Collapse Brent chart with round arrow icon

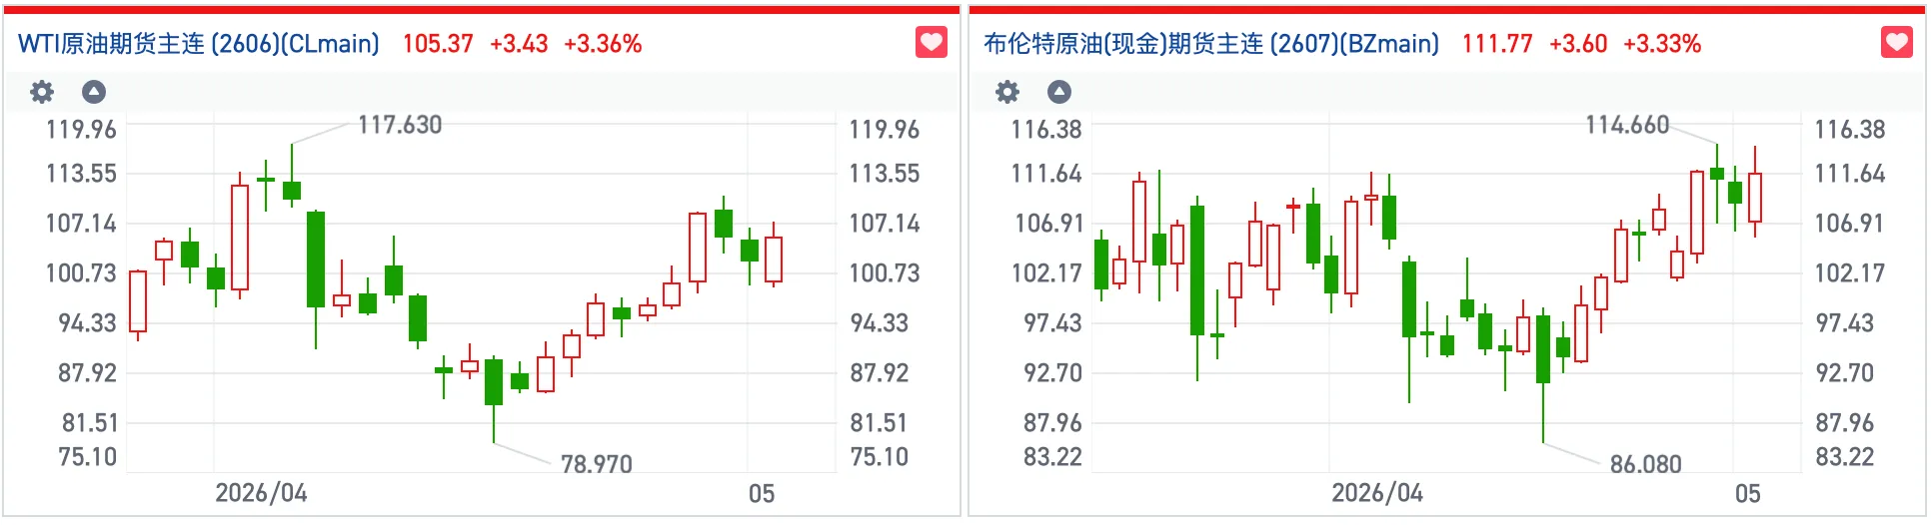tap(1059, 92)
